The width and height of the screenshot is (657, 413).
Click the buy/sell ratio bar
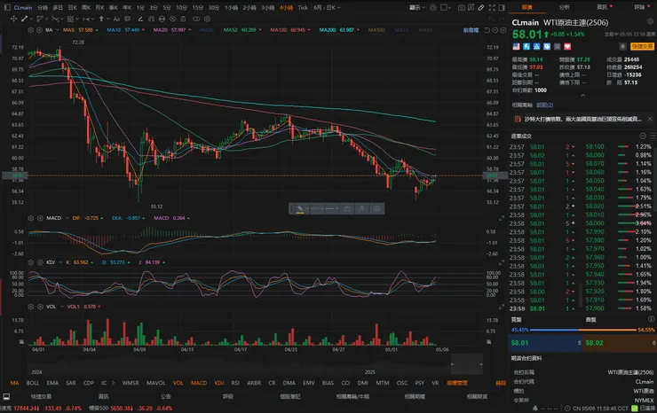click(575, 328)
